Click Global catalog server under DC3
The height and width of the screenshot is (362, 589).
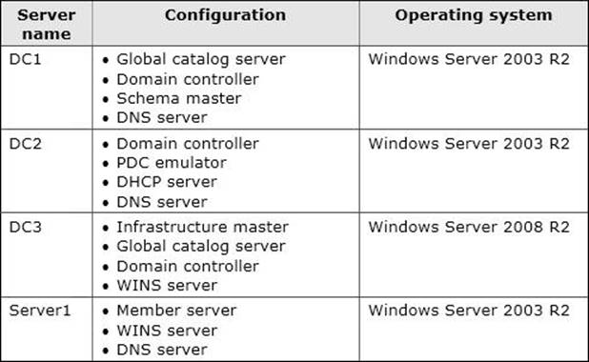click(x=201, y=247)
